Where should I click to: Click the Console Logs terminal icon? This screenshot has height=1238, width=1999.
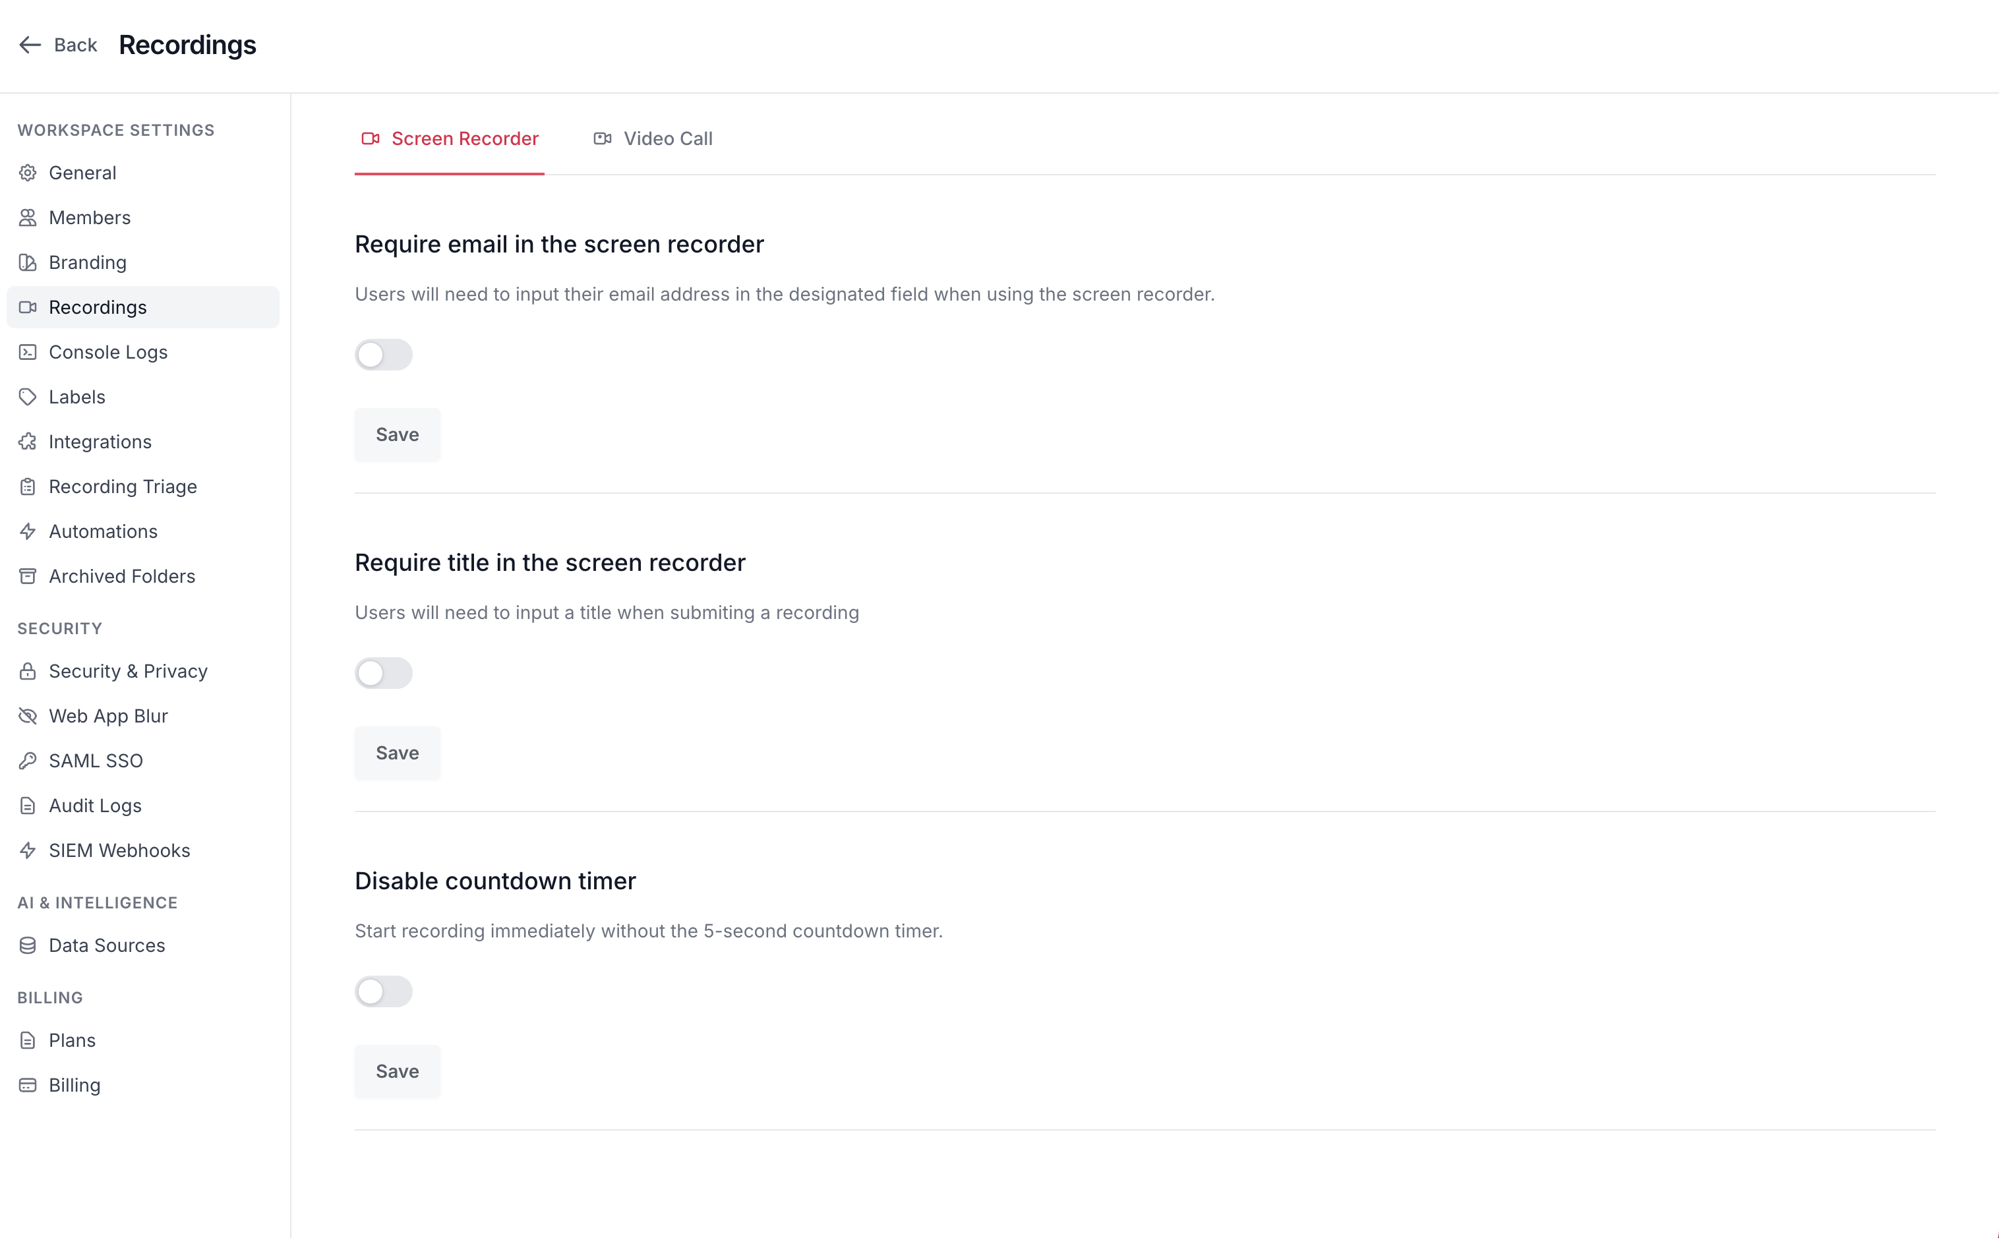point(28,352)
